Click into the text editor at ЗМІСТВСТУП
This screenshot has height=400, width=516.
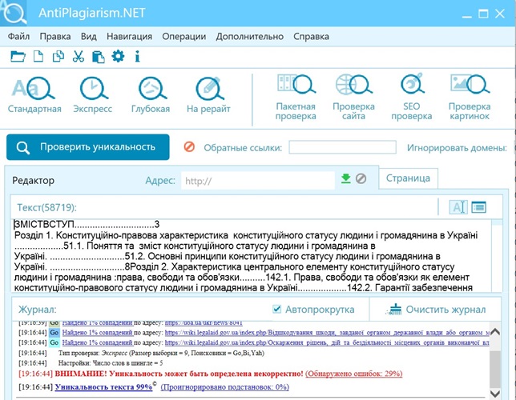(x=44, y=225)
